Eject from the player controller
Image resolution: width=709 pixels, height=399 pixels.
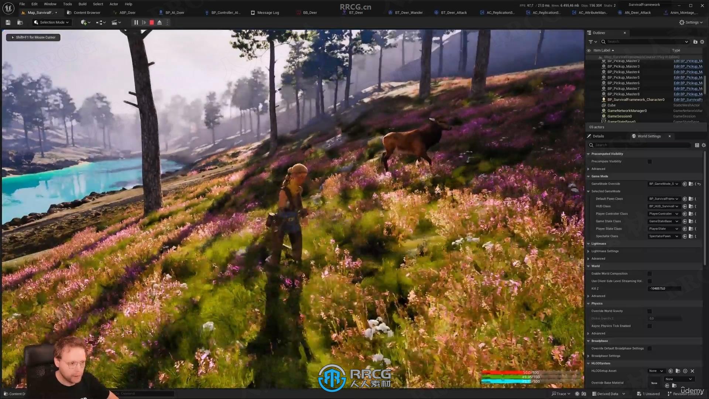click(160, 23)
